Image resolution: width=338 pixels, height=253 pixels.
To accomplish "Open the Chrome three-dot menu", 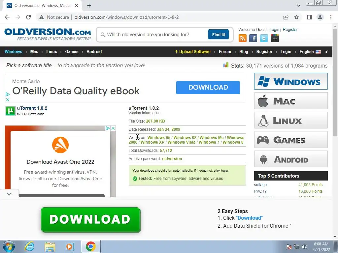I will 331,17.
